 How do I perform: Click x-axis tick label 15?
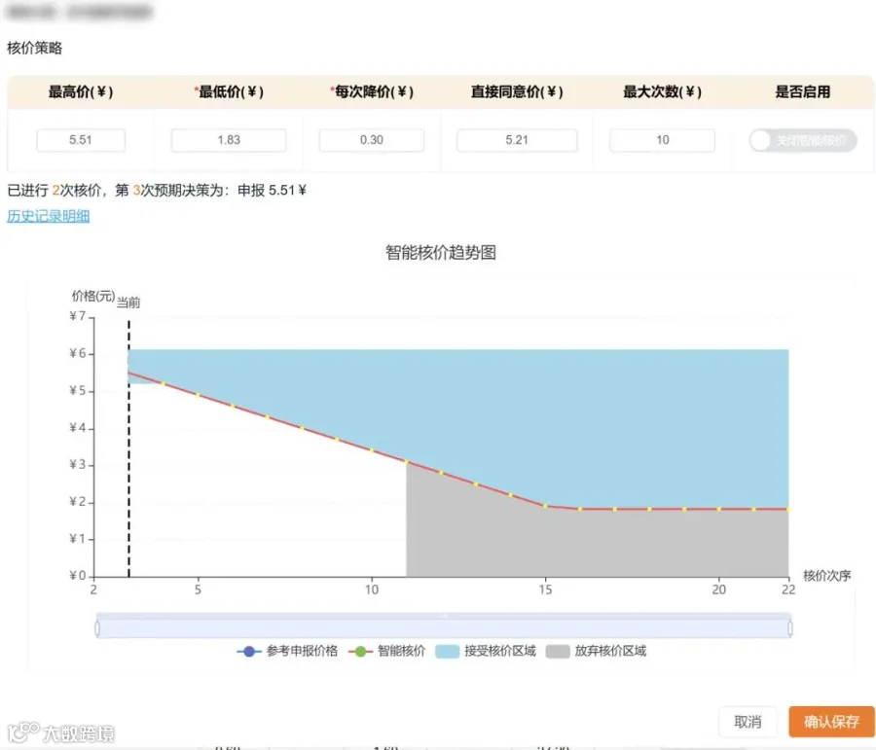[545, 589]
